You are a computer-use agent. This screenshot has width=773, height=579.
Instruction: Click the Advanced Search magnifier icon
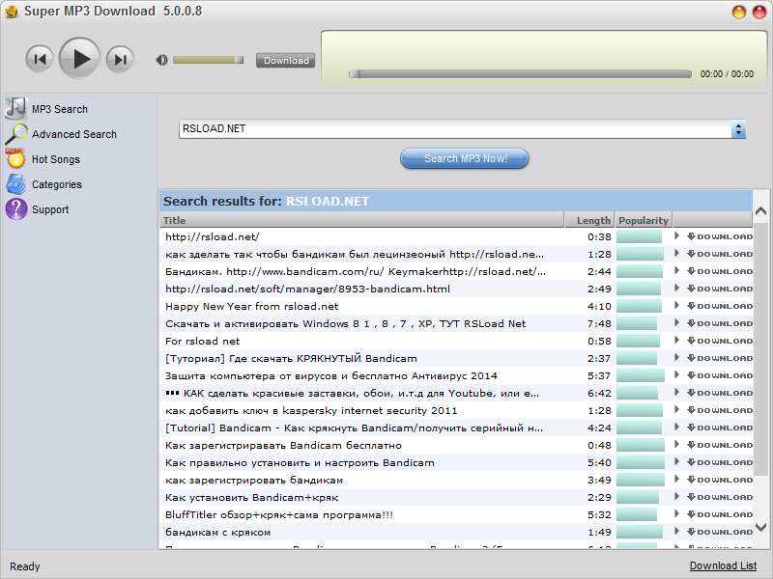15,134
